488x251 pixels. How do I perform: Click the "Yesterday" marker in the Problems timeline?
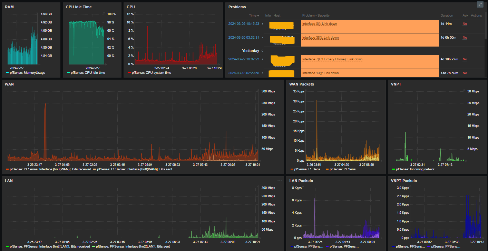(x=250, y=51)
